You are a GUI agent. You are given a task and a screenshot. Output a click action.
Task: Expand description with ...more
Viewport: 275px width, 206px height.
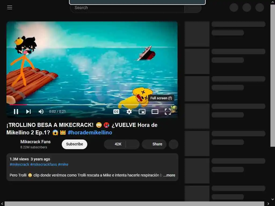[169, 175]
